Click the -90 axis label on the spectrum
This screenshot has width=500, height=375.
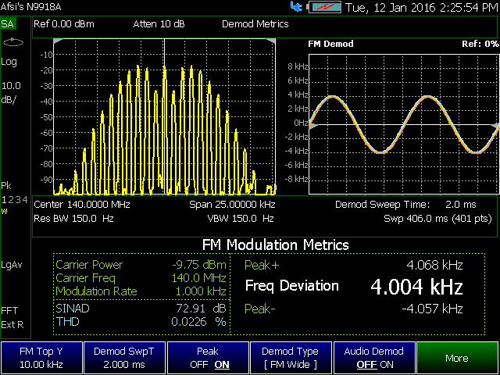pos(46,180)
